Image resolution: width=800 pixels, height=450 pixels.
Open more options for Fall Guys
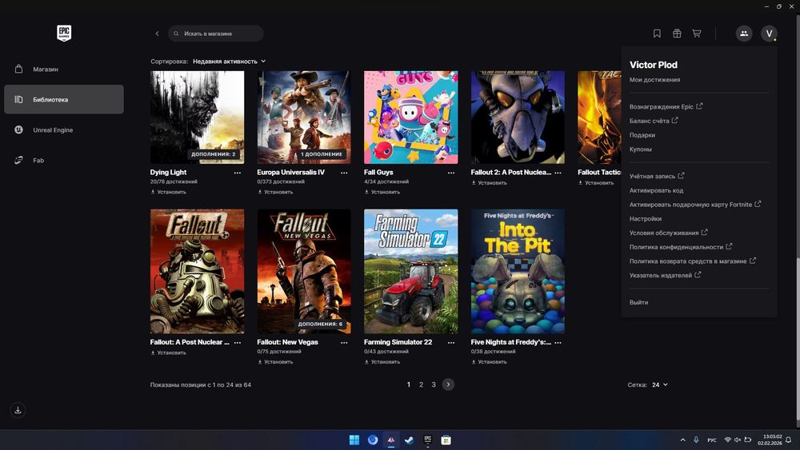pos(451,173)
